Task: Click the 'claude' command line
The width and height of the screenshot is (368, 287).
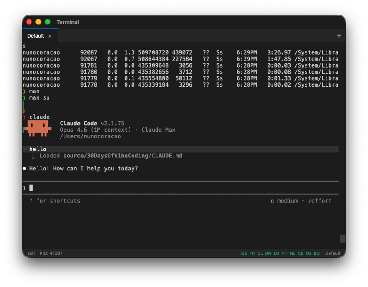Action: (40, 117)
